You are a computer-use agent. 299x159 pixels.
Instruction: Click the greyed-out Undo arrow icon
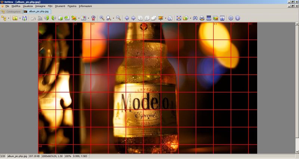[x=33, y=18]
